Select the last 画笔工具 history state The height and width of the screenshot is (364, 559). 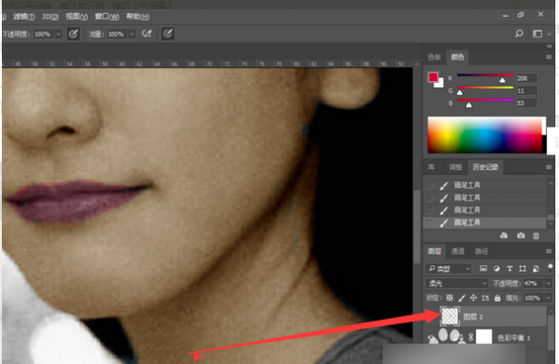(x=484, y=222)
